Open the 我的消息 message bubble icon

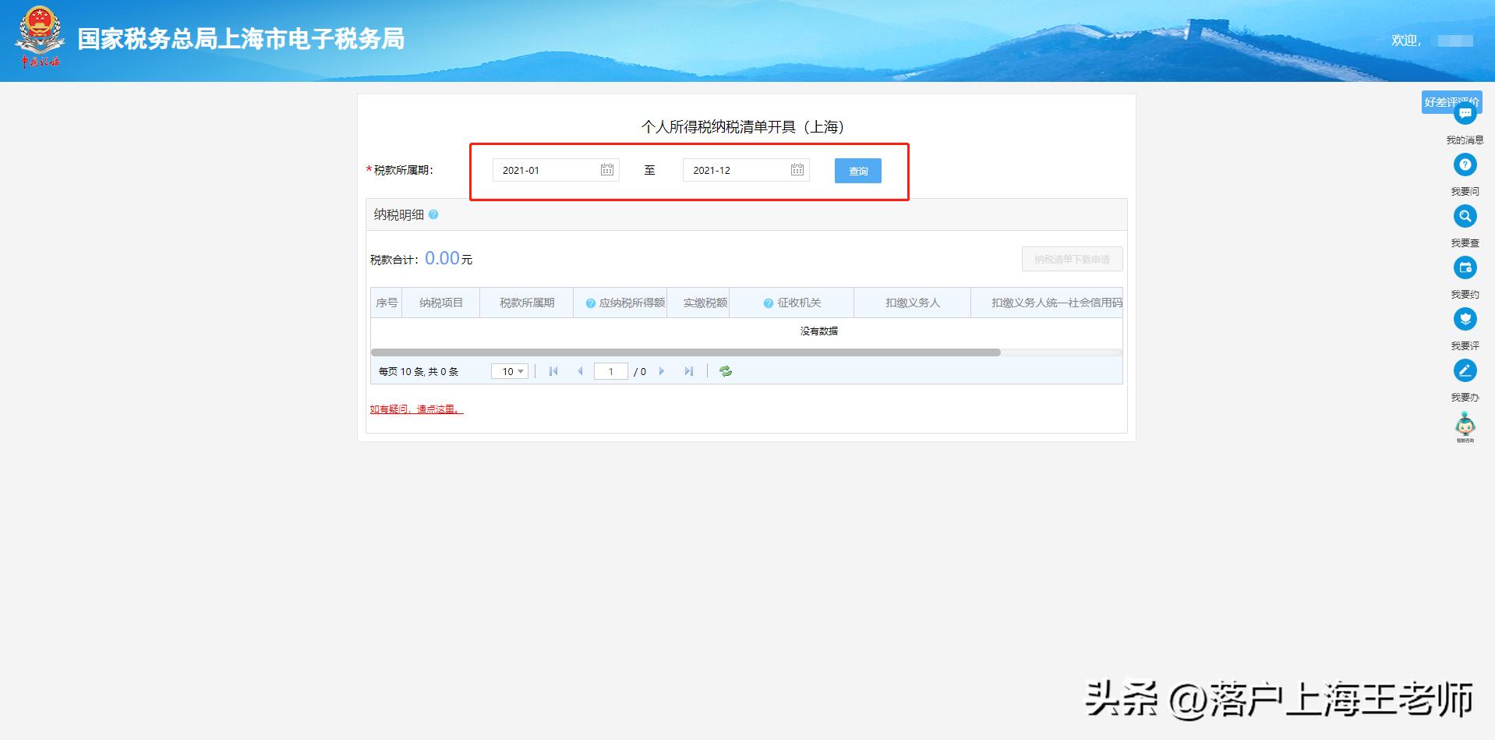coord(1466,112)
